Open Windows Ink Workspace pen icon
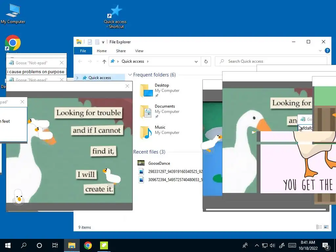 [x=282, y=245]
